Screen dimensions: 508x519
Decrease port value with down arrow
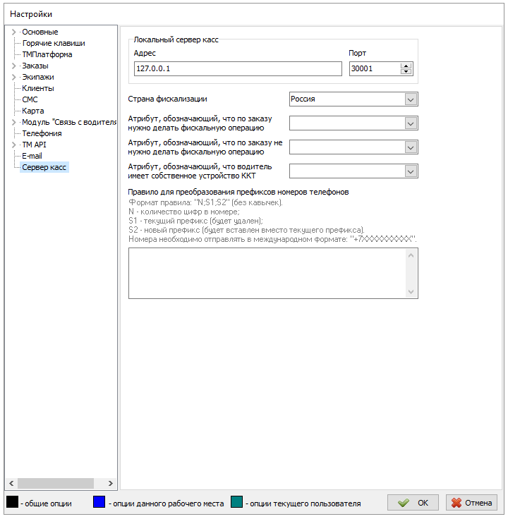(406, 72)
